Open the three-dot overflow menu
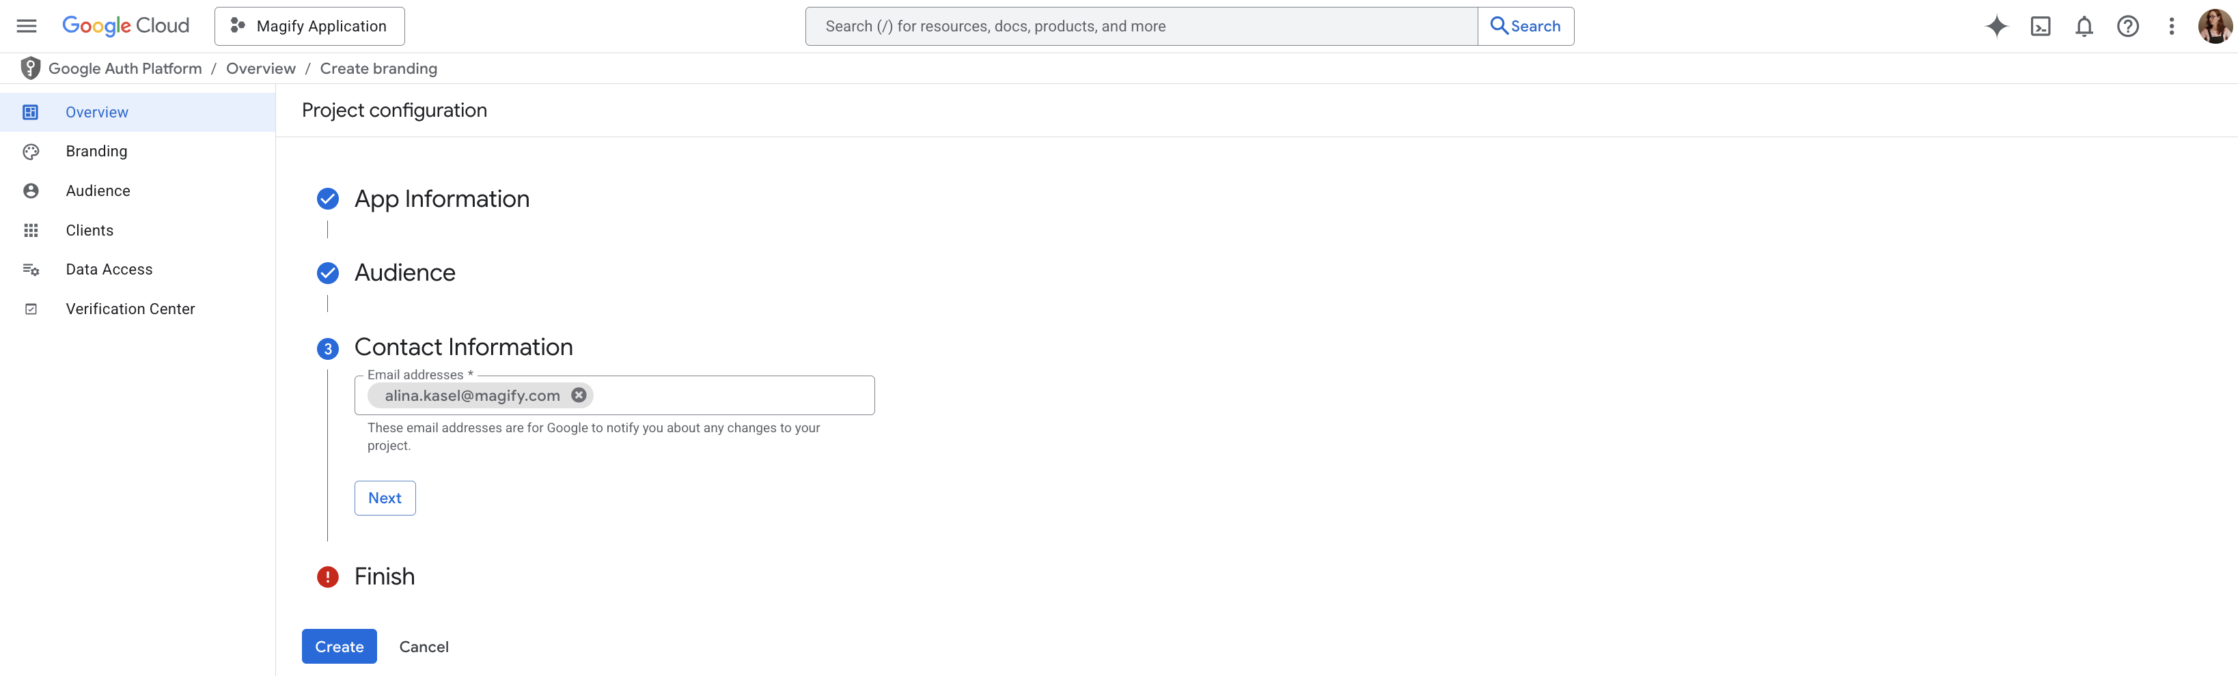This screenshot has width=2238, height=676. [2171, 26]
